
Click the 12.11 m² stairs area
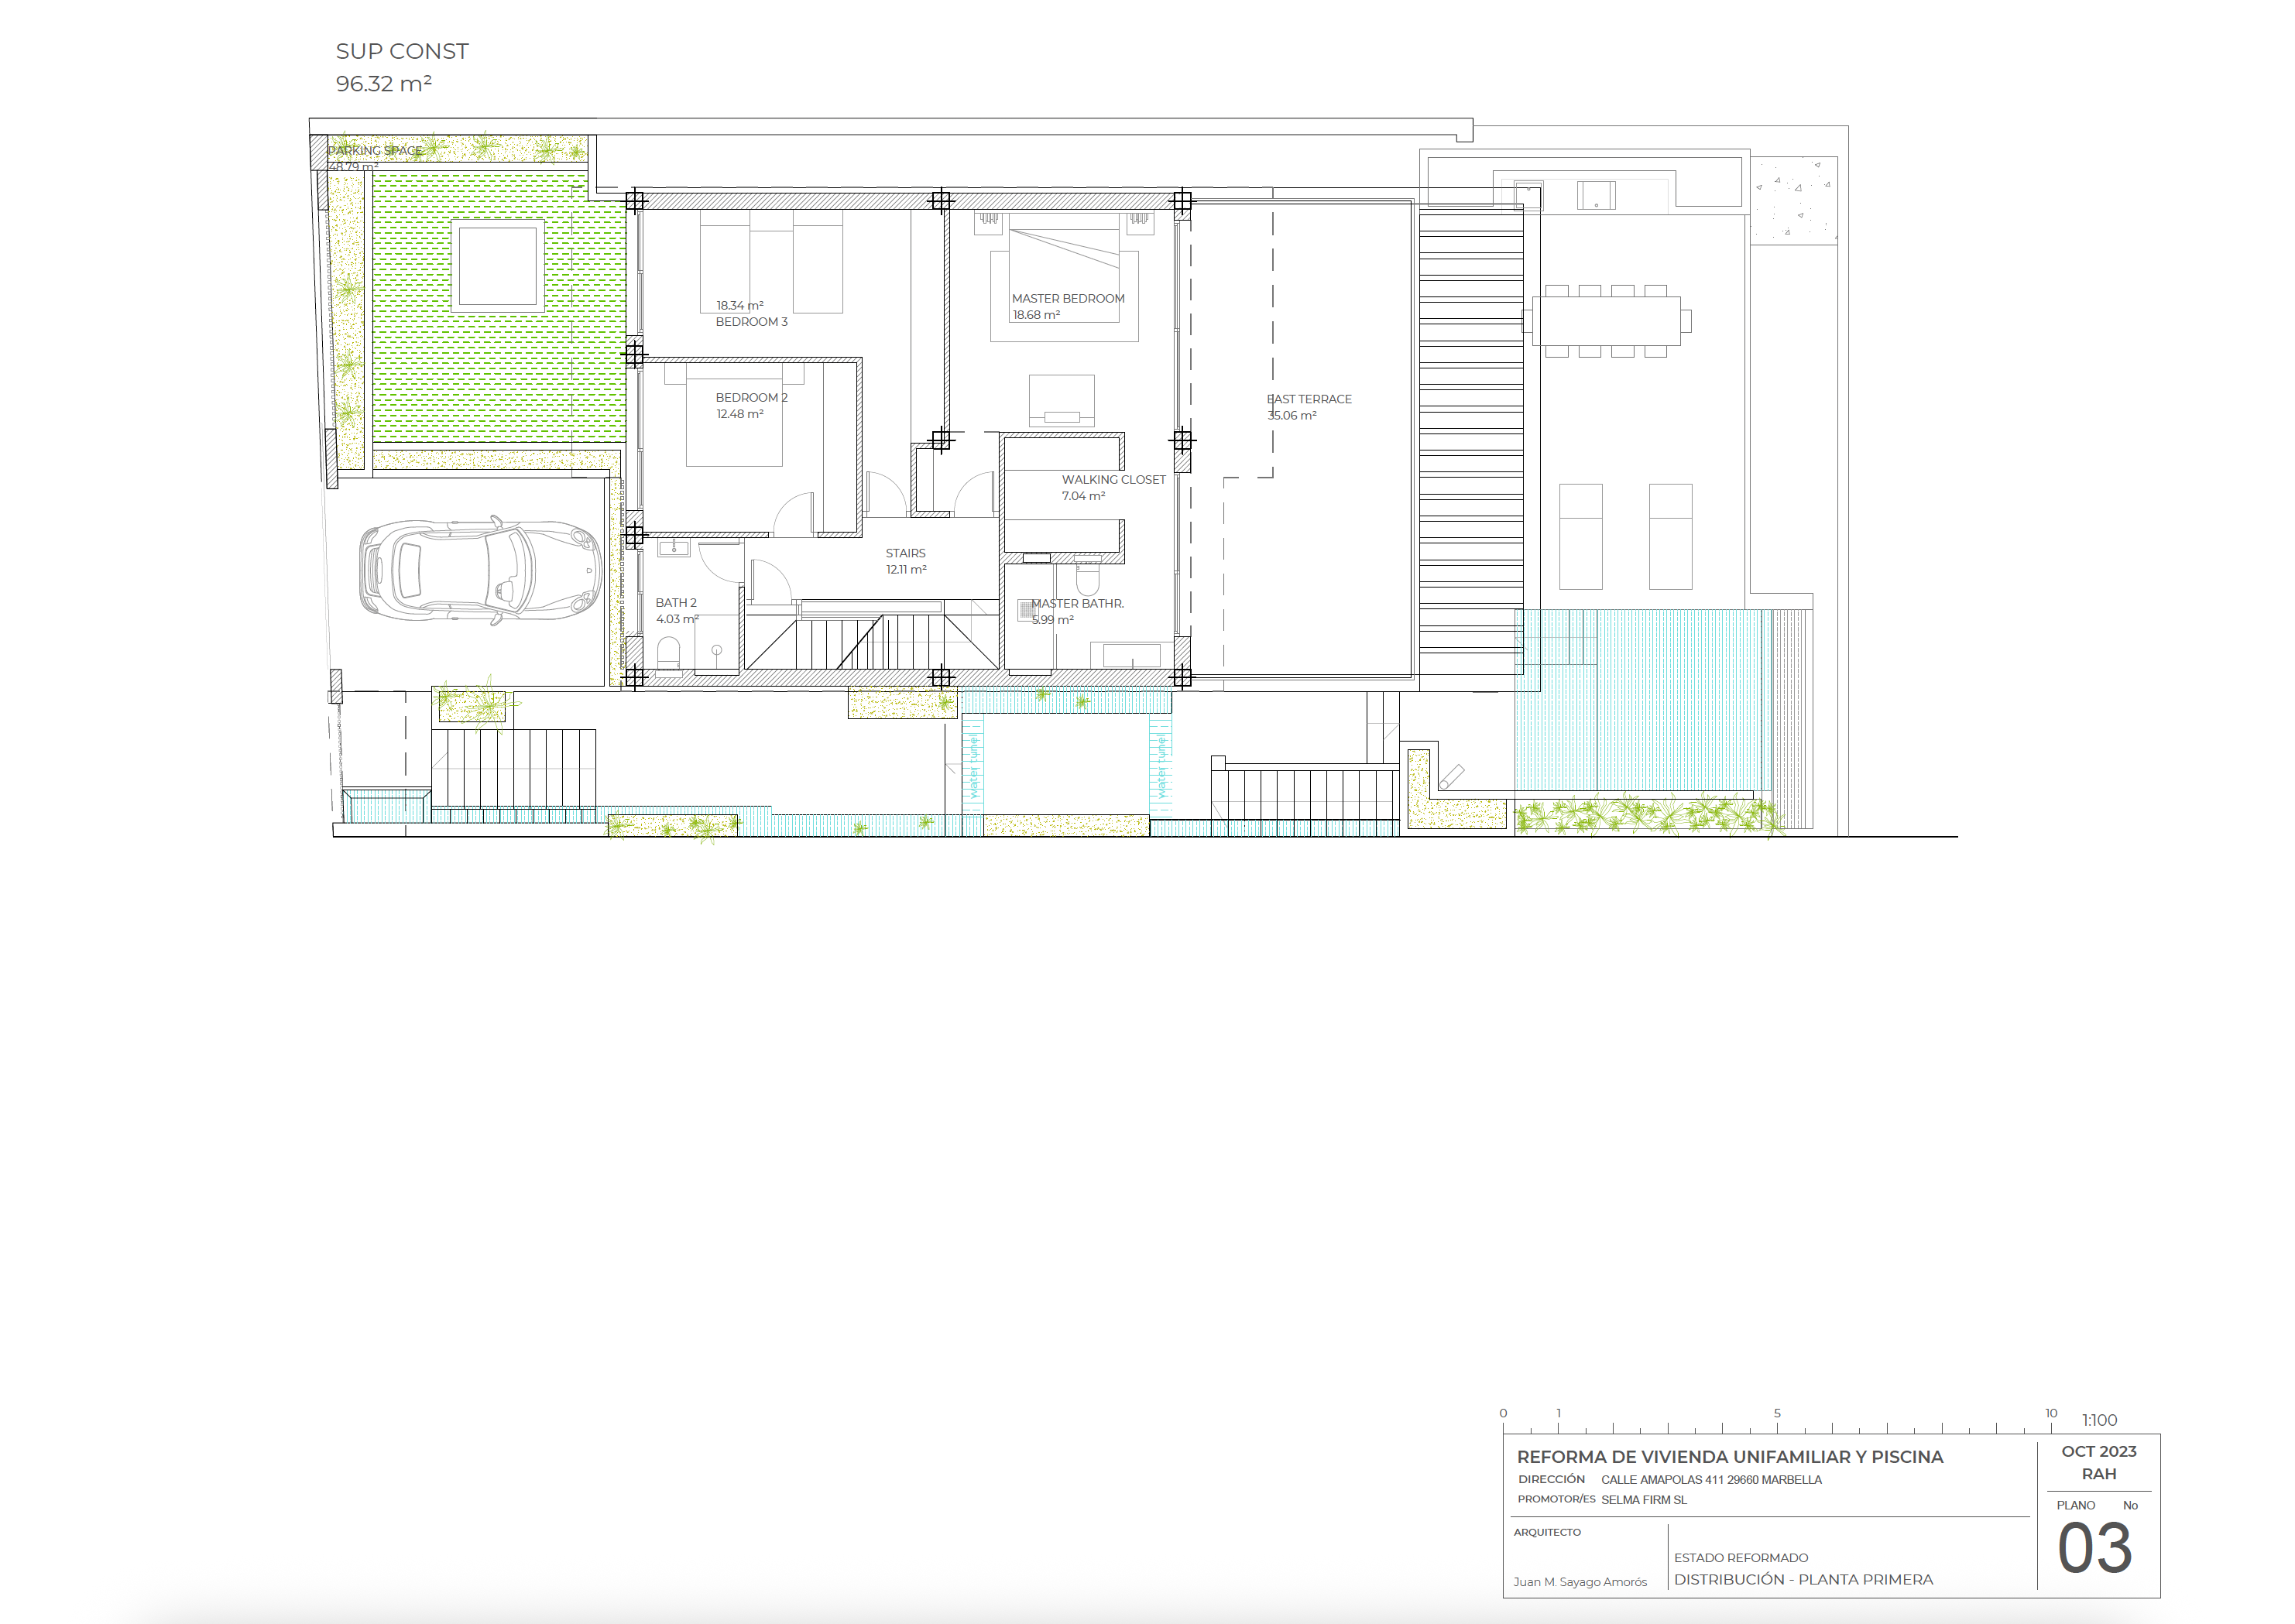point(906,570)
